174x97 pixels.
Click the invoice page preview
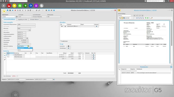click(144, 42)
